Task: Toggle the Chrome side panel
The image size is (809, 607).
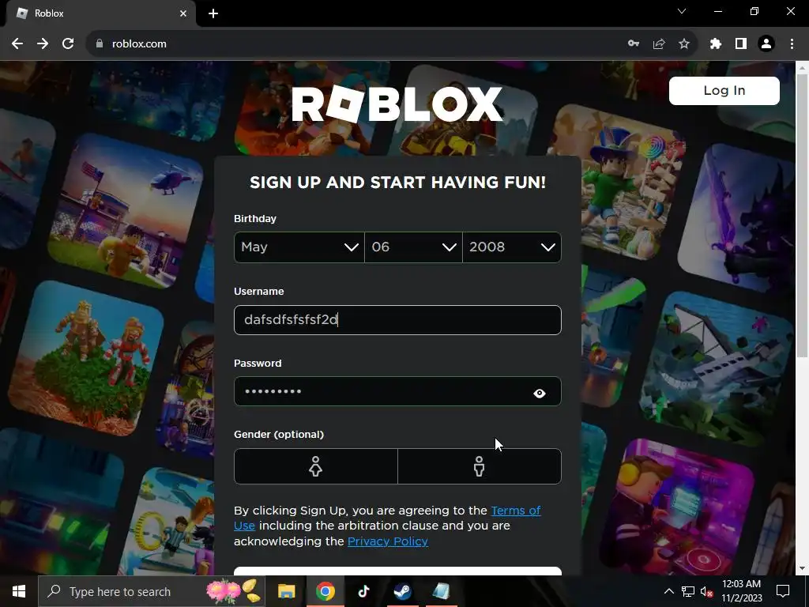Action: point(741,44)
